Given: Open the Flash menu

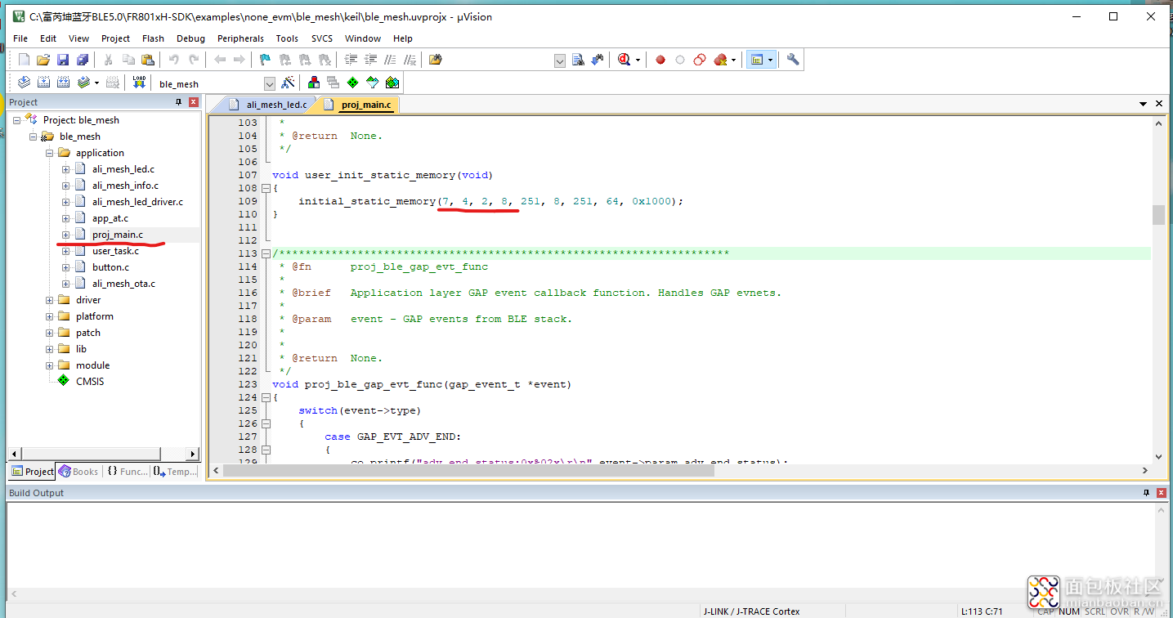Looking at the screenshot, I should [x=153, y=38].
